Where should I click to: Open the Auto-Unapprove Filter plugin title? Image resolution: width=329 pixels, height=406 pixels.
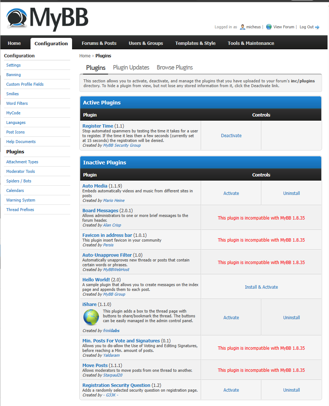coord(107,255)
